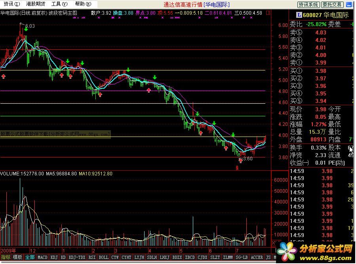The width and height of the screenshot is (356, 264).
Task: Click the 委托交易 button
Action: 332,4
